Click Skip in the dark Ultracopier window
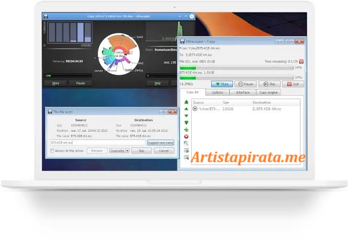The width and height of the screenshot is (349, 240). pyautogui.click(x=157, y=83)
